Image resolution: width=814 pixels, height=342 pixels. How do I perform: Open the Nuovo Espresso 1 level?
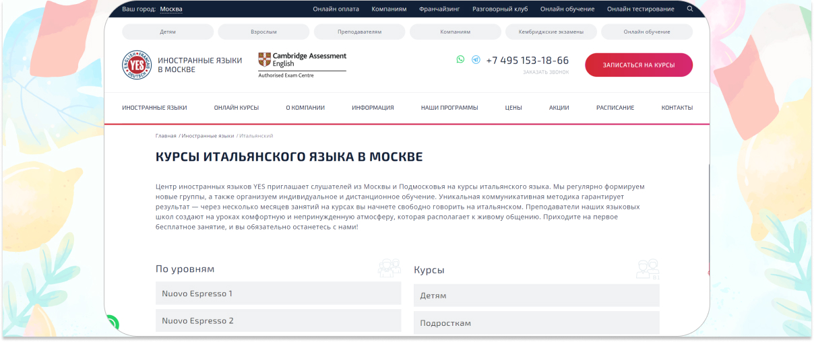(x=278, y=294)
